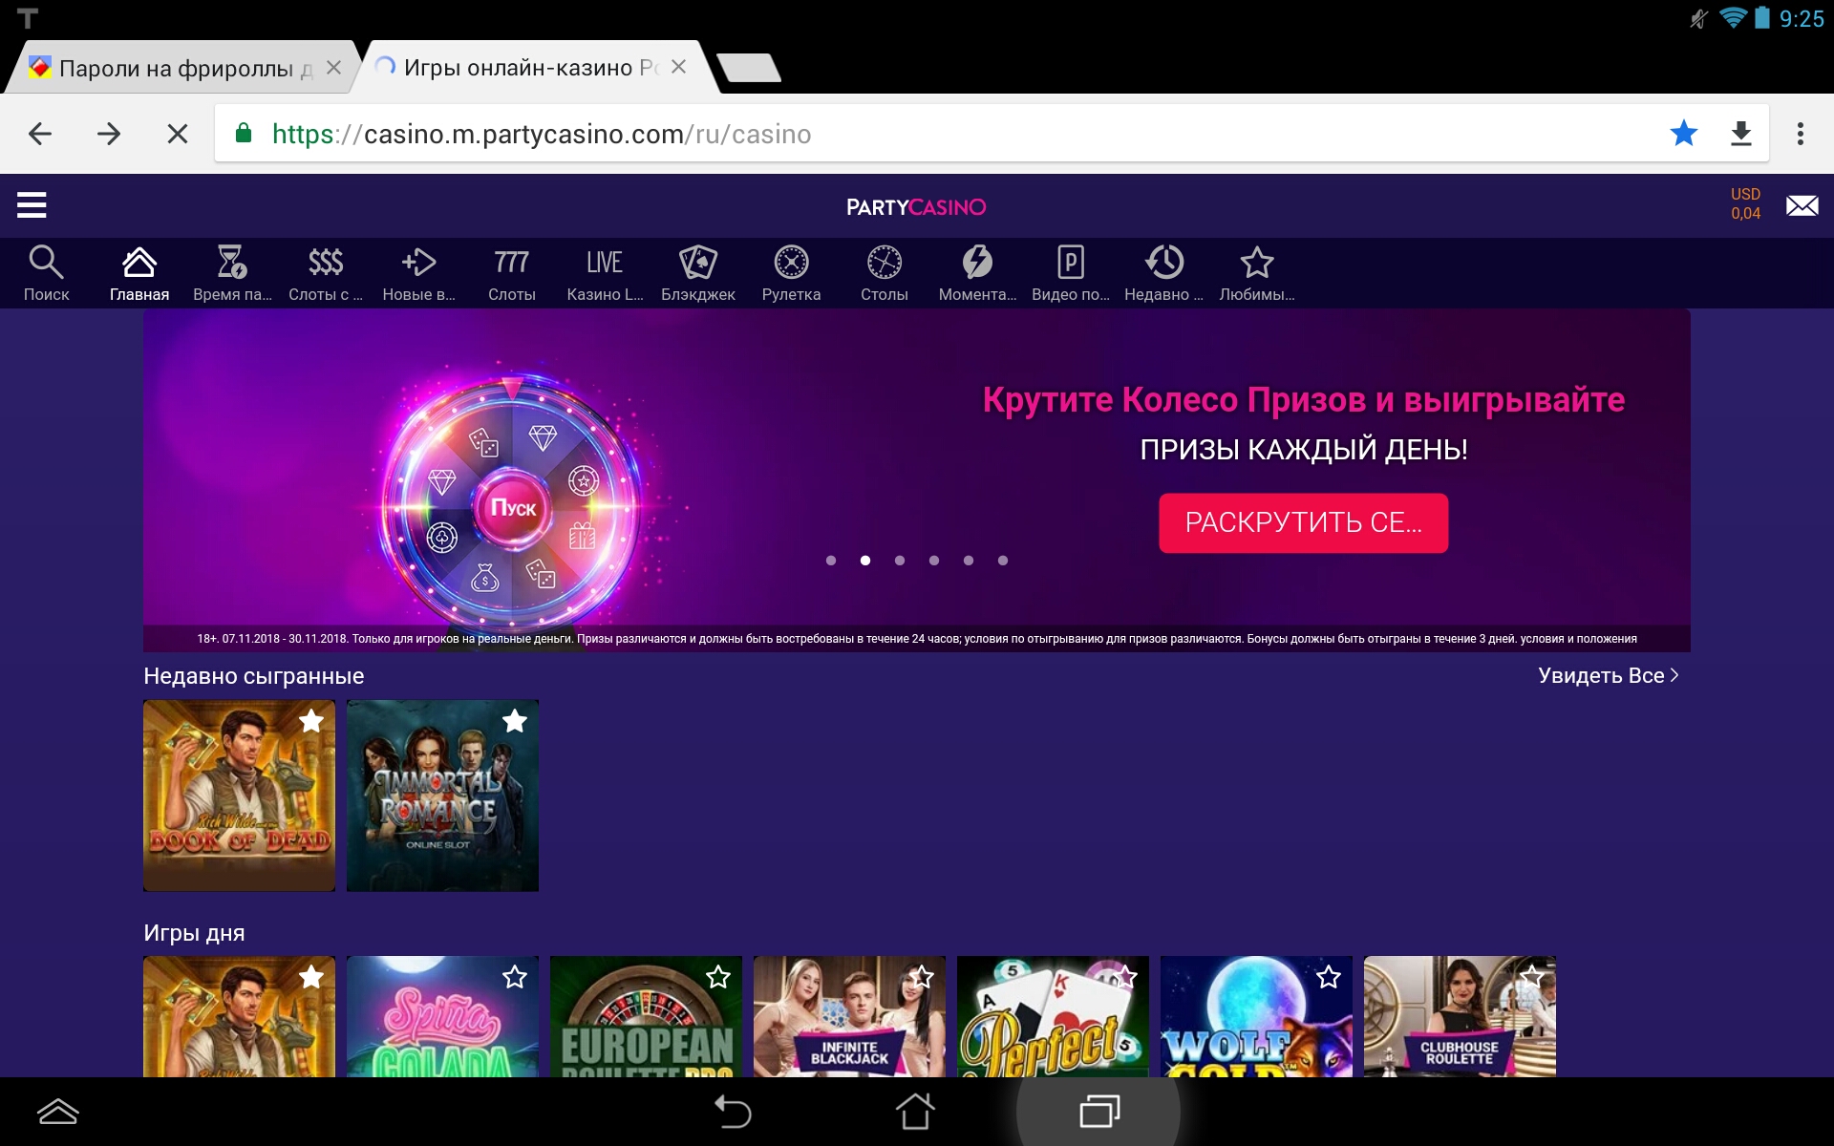This screenshot has width=1834, height=1146.
Task: Open the Видео по... video poker category
Action: pos(1071,273)
